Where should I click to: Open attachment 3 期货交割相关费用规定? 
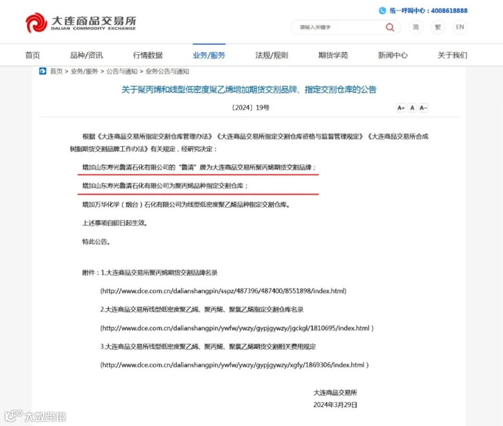click(x=208, y=347)
